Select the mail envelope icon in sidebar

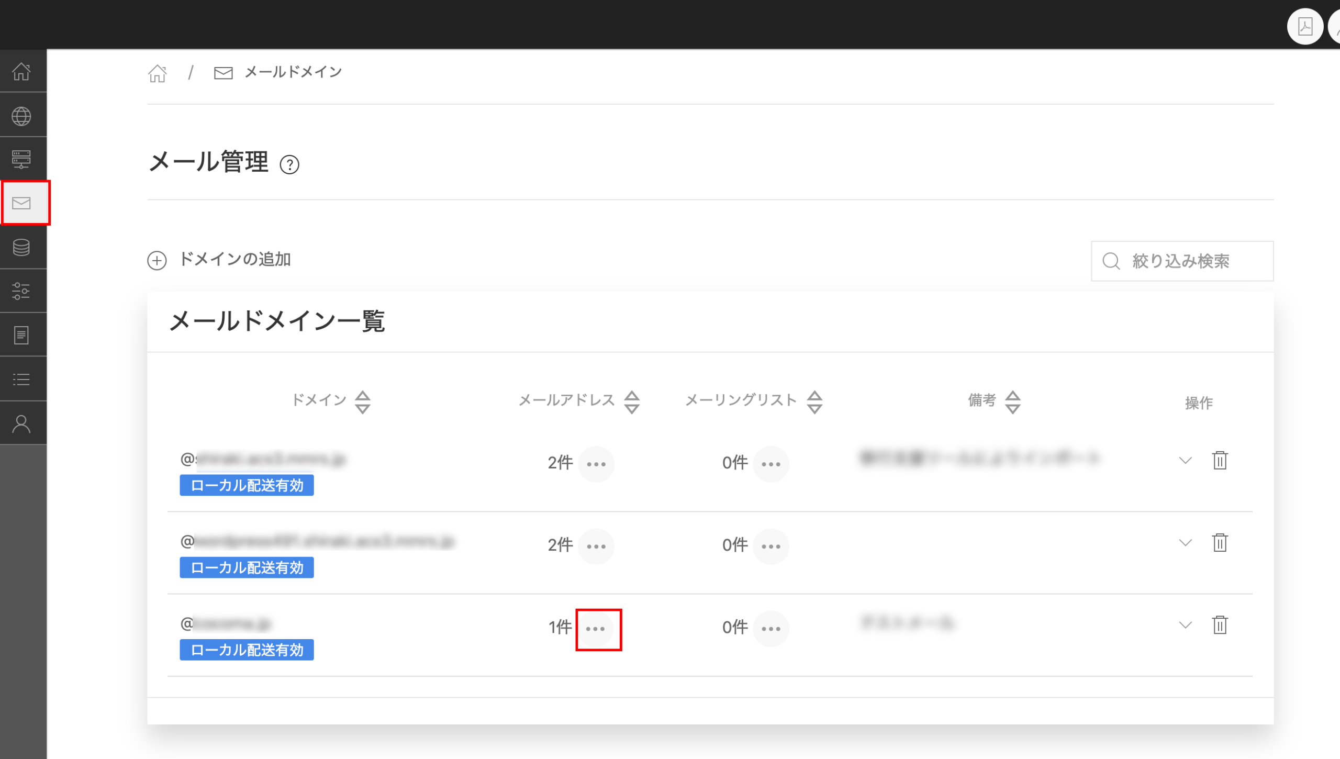click(x=21, y=203)
